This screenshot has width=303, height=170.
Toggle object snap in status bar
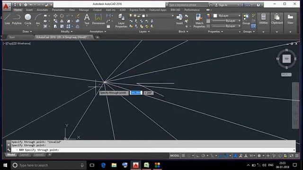pyautogui.click(x=226, y=155)
